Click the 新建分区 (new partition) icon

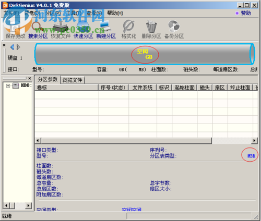pyautogui.click(x=106, y=30)
